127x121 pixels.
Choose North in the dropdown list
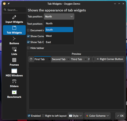point(59,23)
